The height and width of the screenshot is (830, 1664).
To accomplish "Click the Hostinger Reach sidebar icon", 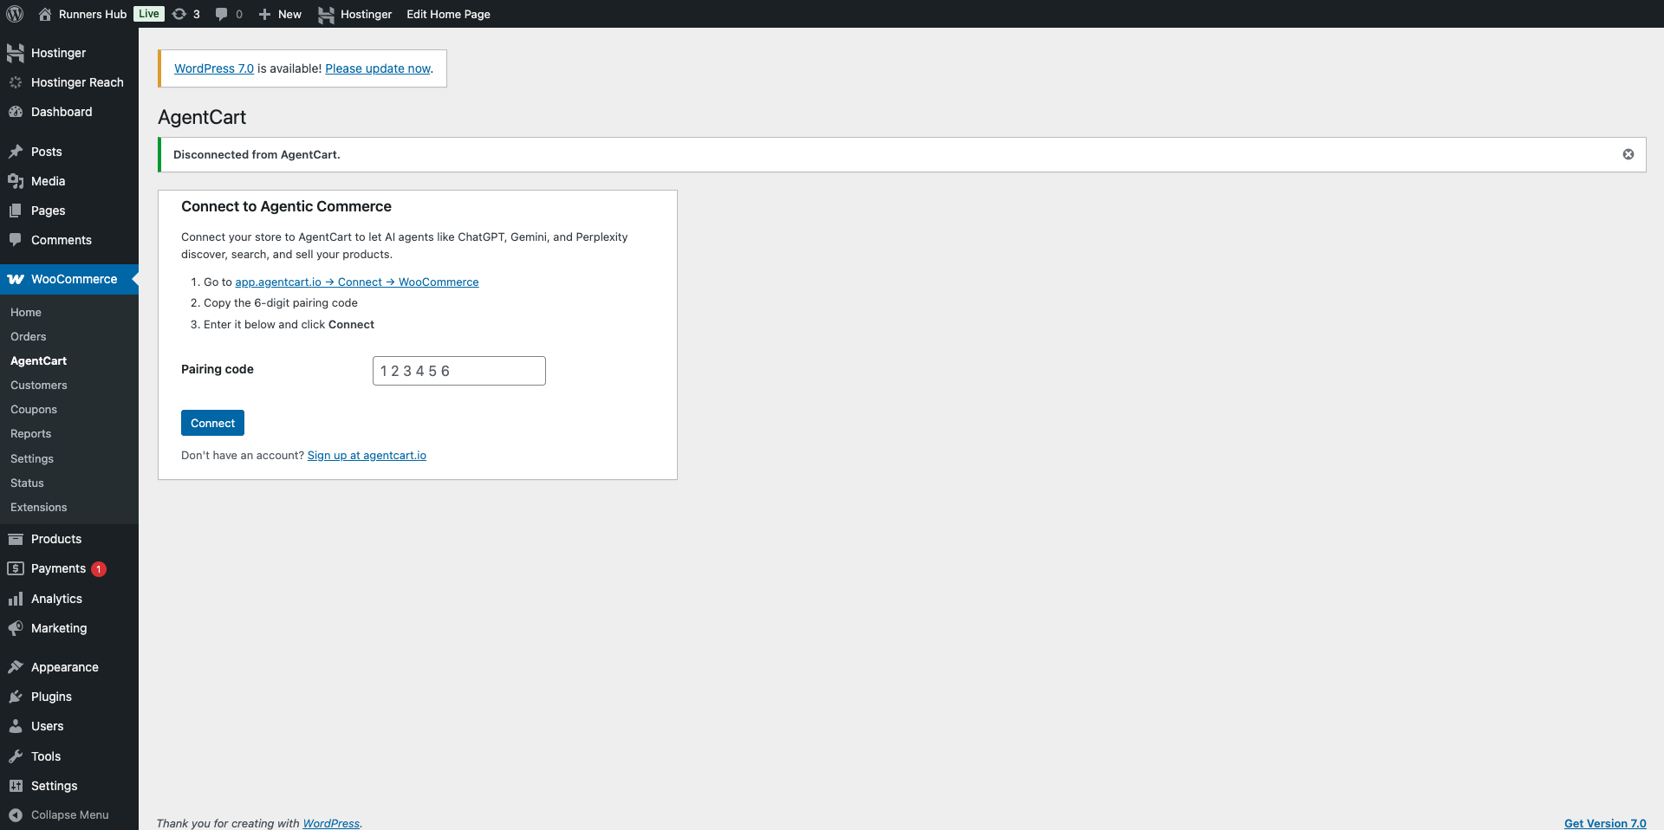I will coord(16,82).
